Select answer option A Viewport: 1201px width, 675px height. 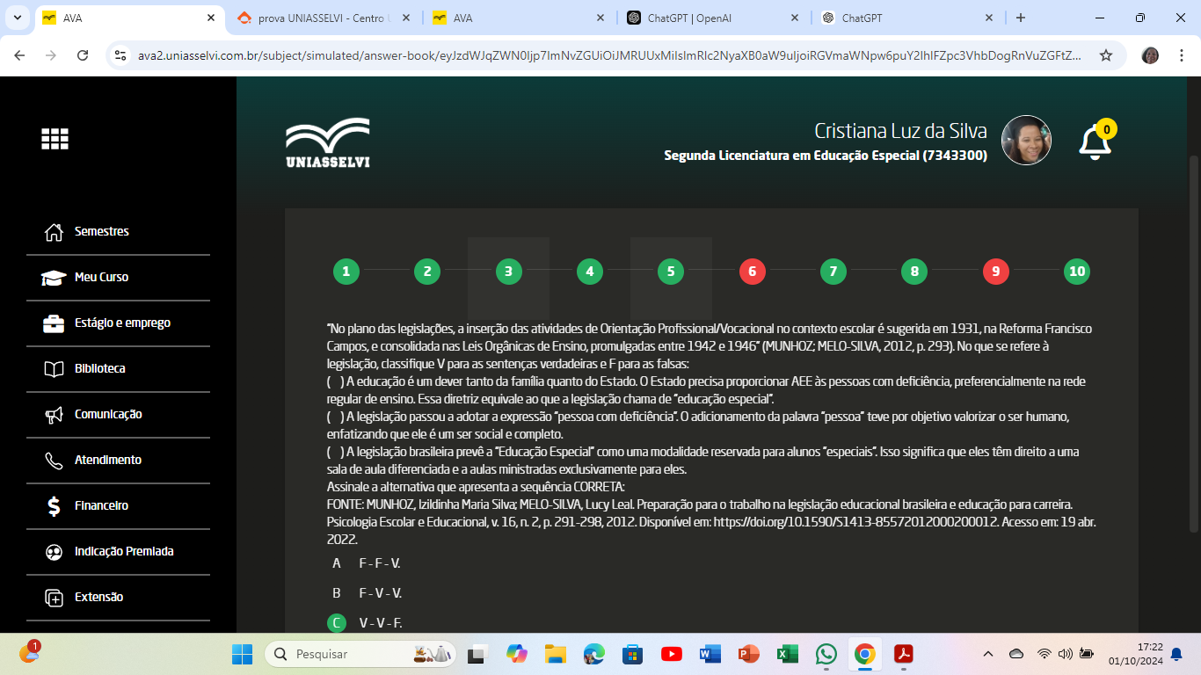pos(337,563)
